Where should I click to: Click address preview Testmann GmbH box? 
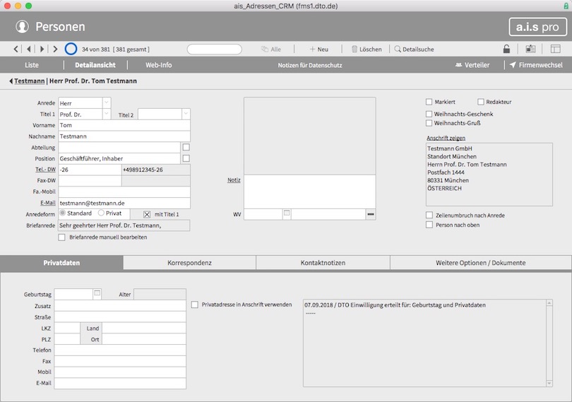click(x=489, y=175)
